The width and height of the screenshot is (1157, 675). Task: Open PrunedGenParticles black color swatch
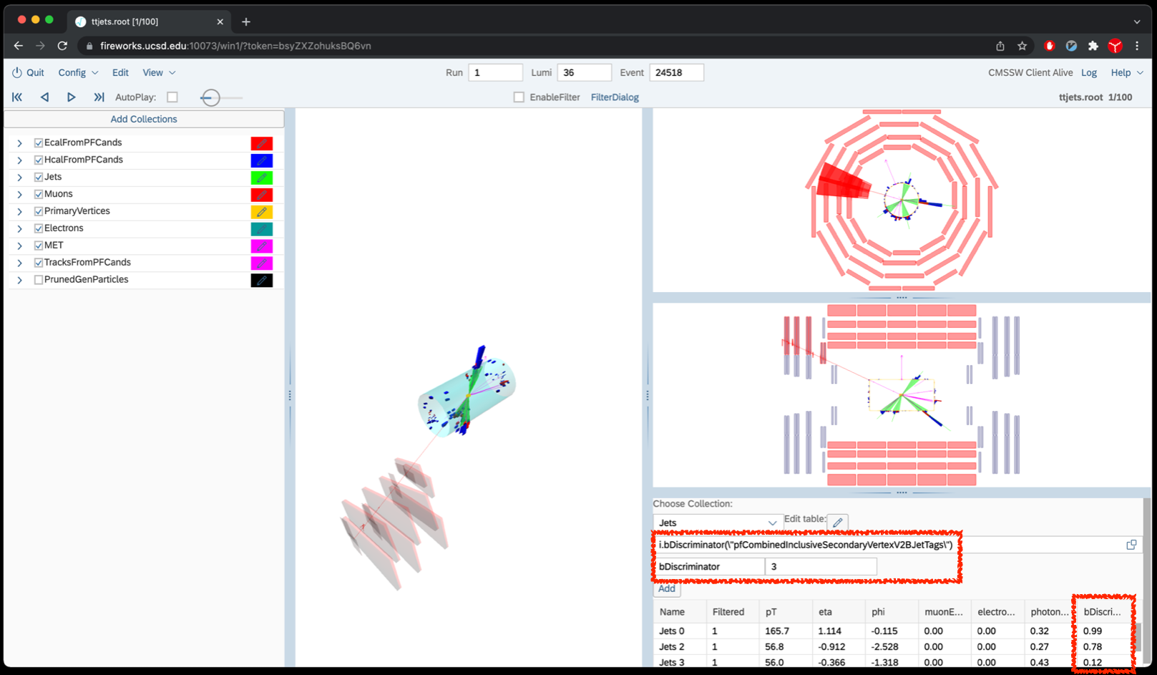pyautogui.click(x=262, y=280)
